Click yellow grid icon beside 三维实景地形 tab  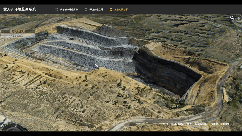click(x=111, y=9)
